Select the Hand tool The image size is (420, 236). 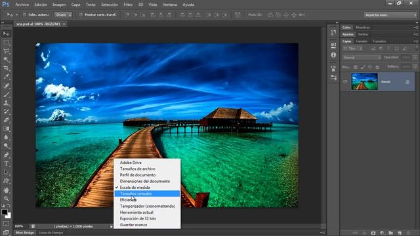point(6,190)
